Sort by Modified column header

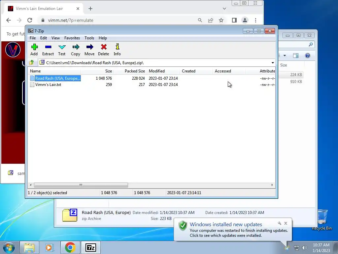click(163, 71)
